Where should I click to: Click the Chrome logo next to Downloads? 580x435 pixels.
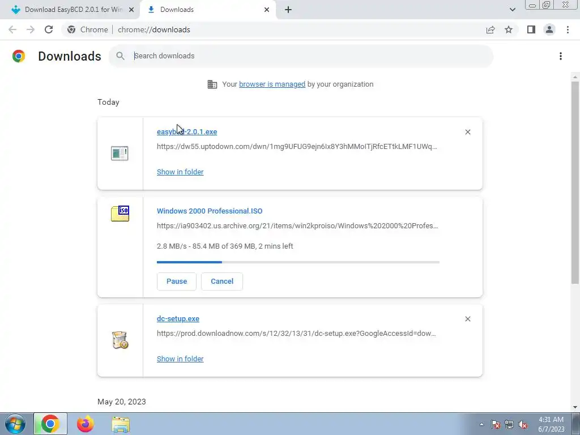[19, 56]
